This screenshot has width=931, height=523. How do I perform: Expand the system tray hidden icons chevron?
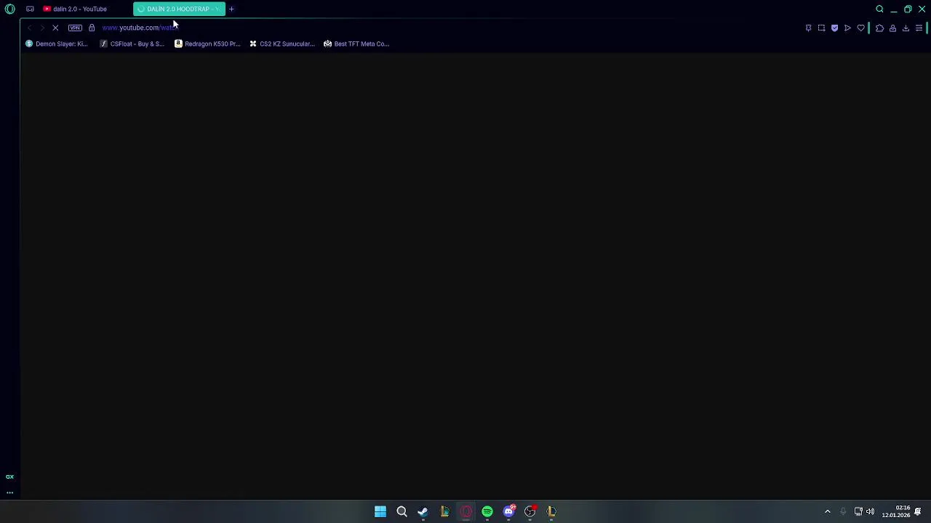828,511
